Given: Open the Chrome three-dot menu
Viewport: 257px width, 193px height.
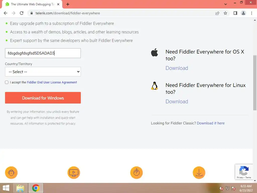Looking at the screenshot, I should coord(251,13).
